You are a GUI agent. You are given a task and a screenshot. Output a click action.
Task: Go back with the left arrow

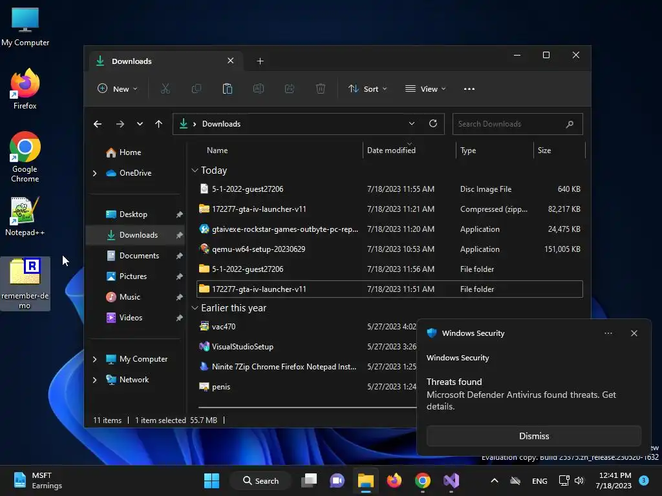pyautogui.click(x=98, y=124)
